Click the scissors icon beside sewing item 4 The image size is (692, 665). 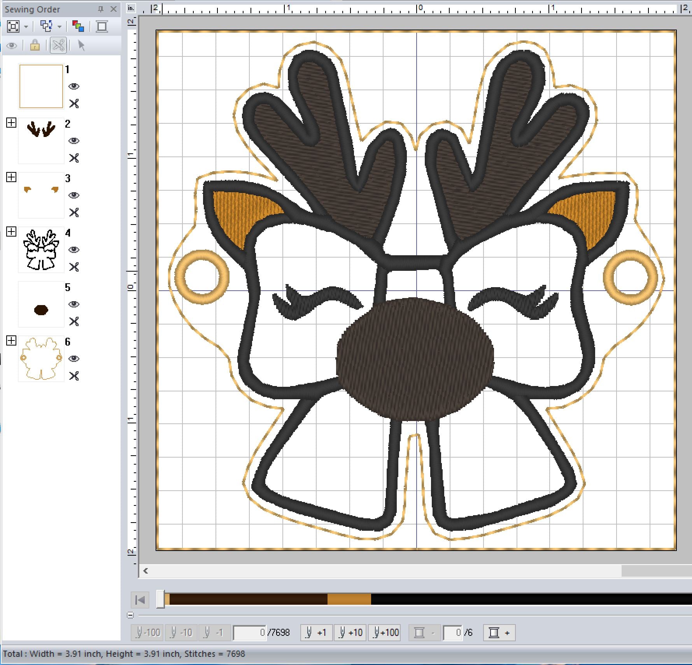pos(74,267)
